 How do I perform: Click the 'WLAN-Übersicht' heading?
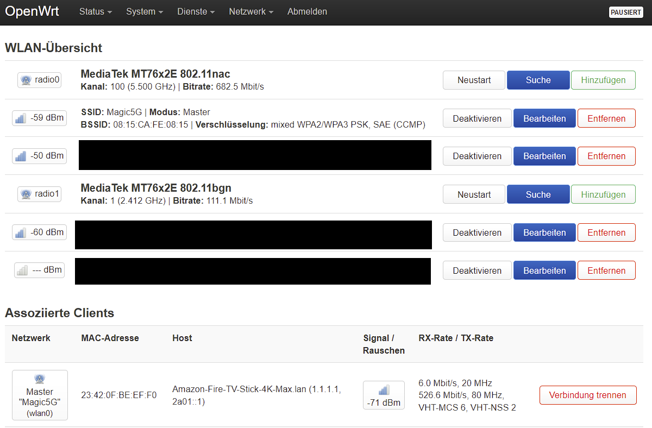click(x=53, y=48)
